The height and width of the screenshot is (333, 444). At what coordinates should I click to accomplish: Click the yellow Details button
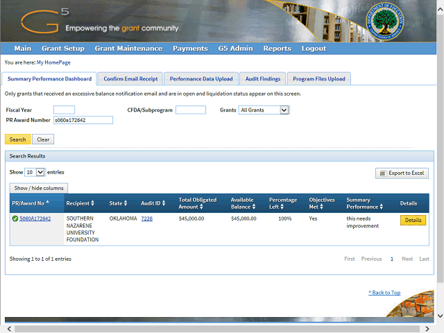(413, 220)
